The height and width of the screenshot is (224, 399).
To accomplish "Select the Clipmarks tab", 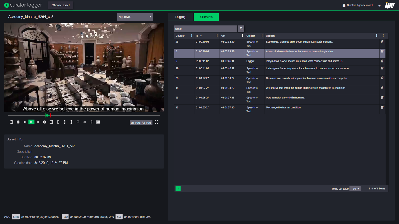I will 206,17.
